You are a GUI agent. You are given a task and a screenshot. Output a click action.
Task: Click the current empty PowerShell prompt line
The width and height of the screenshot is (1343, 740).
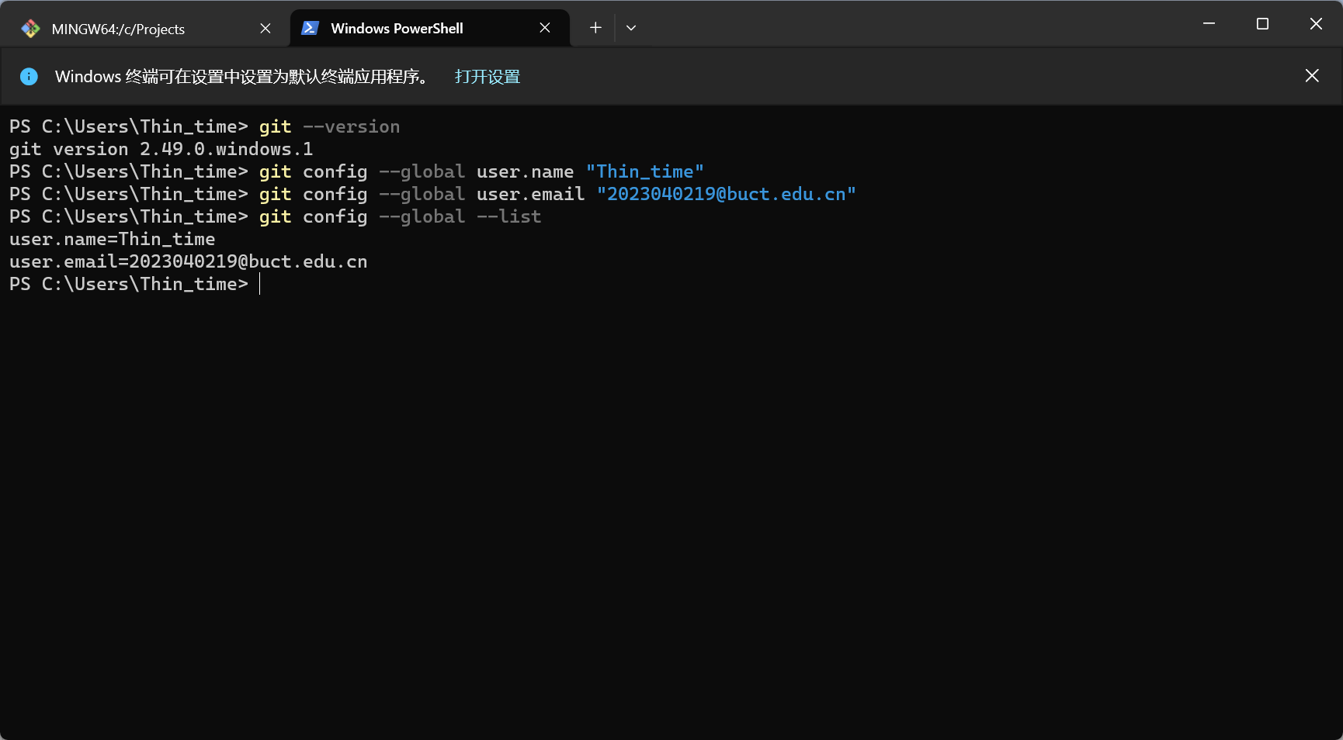[x=135, y=285]
